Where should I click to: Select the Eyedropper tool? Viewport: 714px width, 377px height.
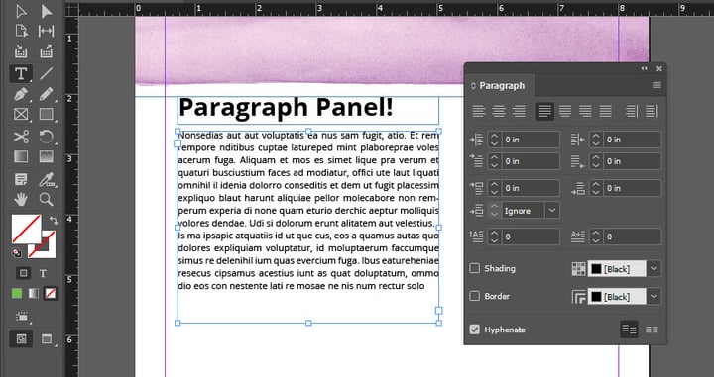[46, 180]
